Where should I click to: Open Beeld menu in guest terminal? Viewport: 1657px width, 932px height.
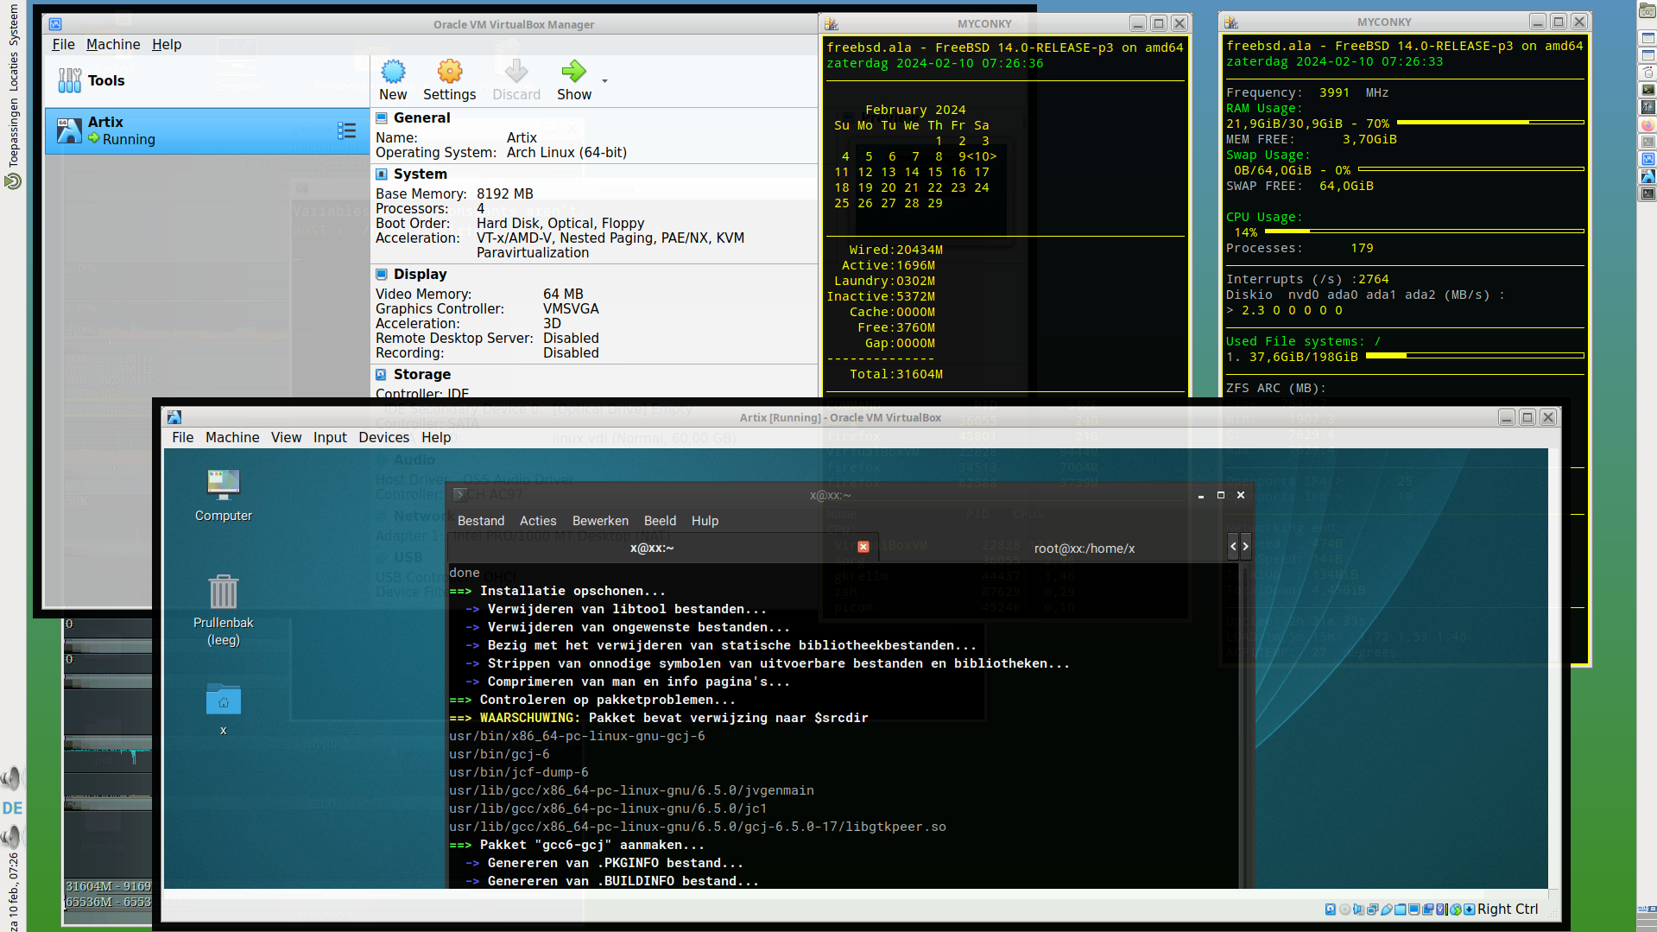point(660,521)
